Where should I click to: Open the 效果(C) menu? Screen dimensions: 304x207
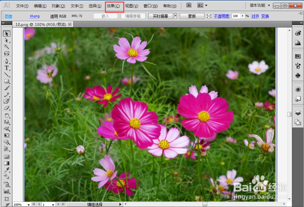(x=113, y=6)
